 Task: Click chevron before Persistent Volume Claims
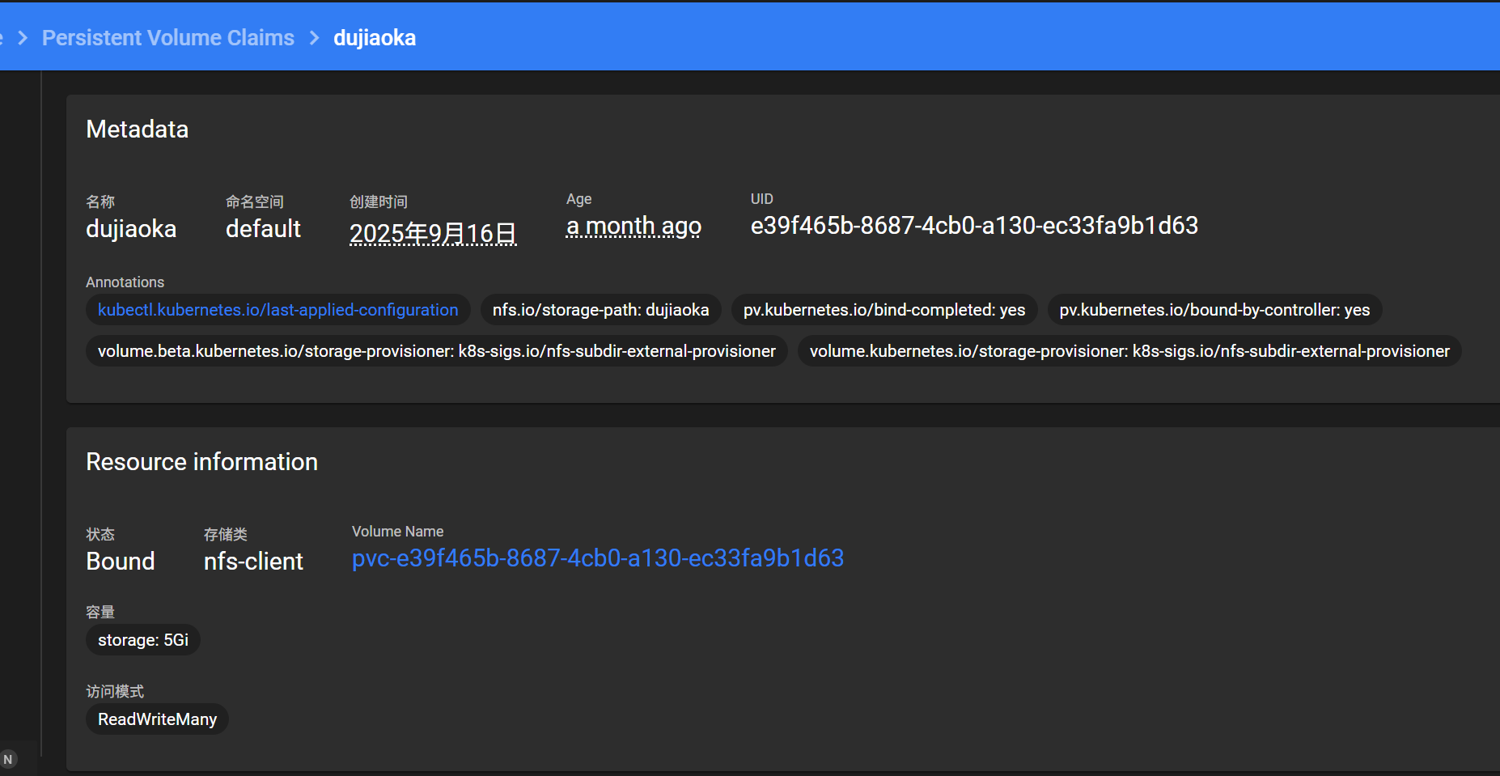[x=23, y=38]
